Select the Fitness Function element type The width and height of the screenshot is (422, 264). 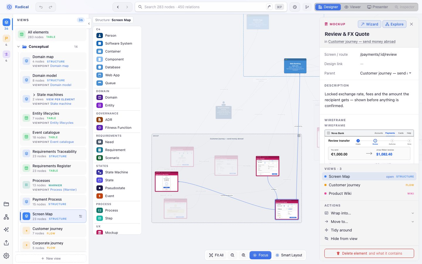pyautogui.click(x=117, y=128)
